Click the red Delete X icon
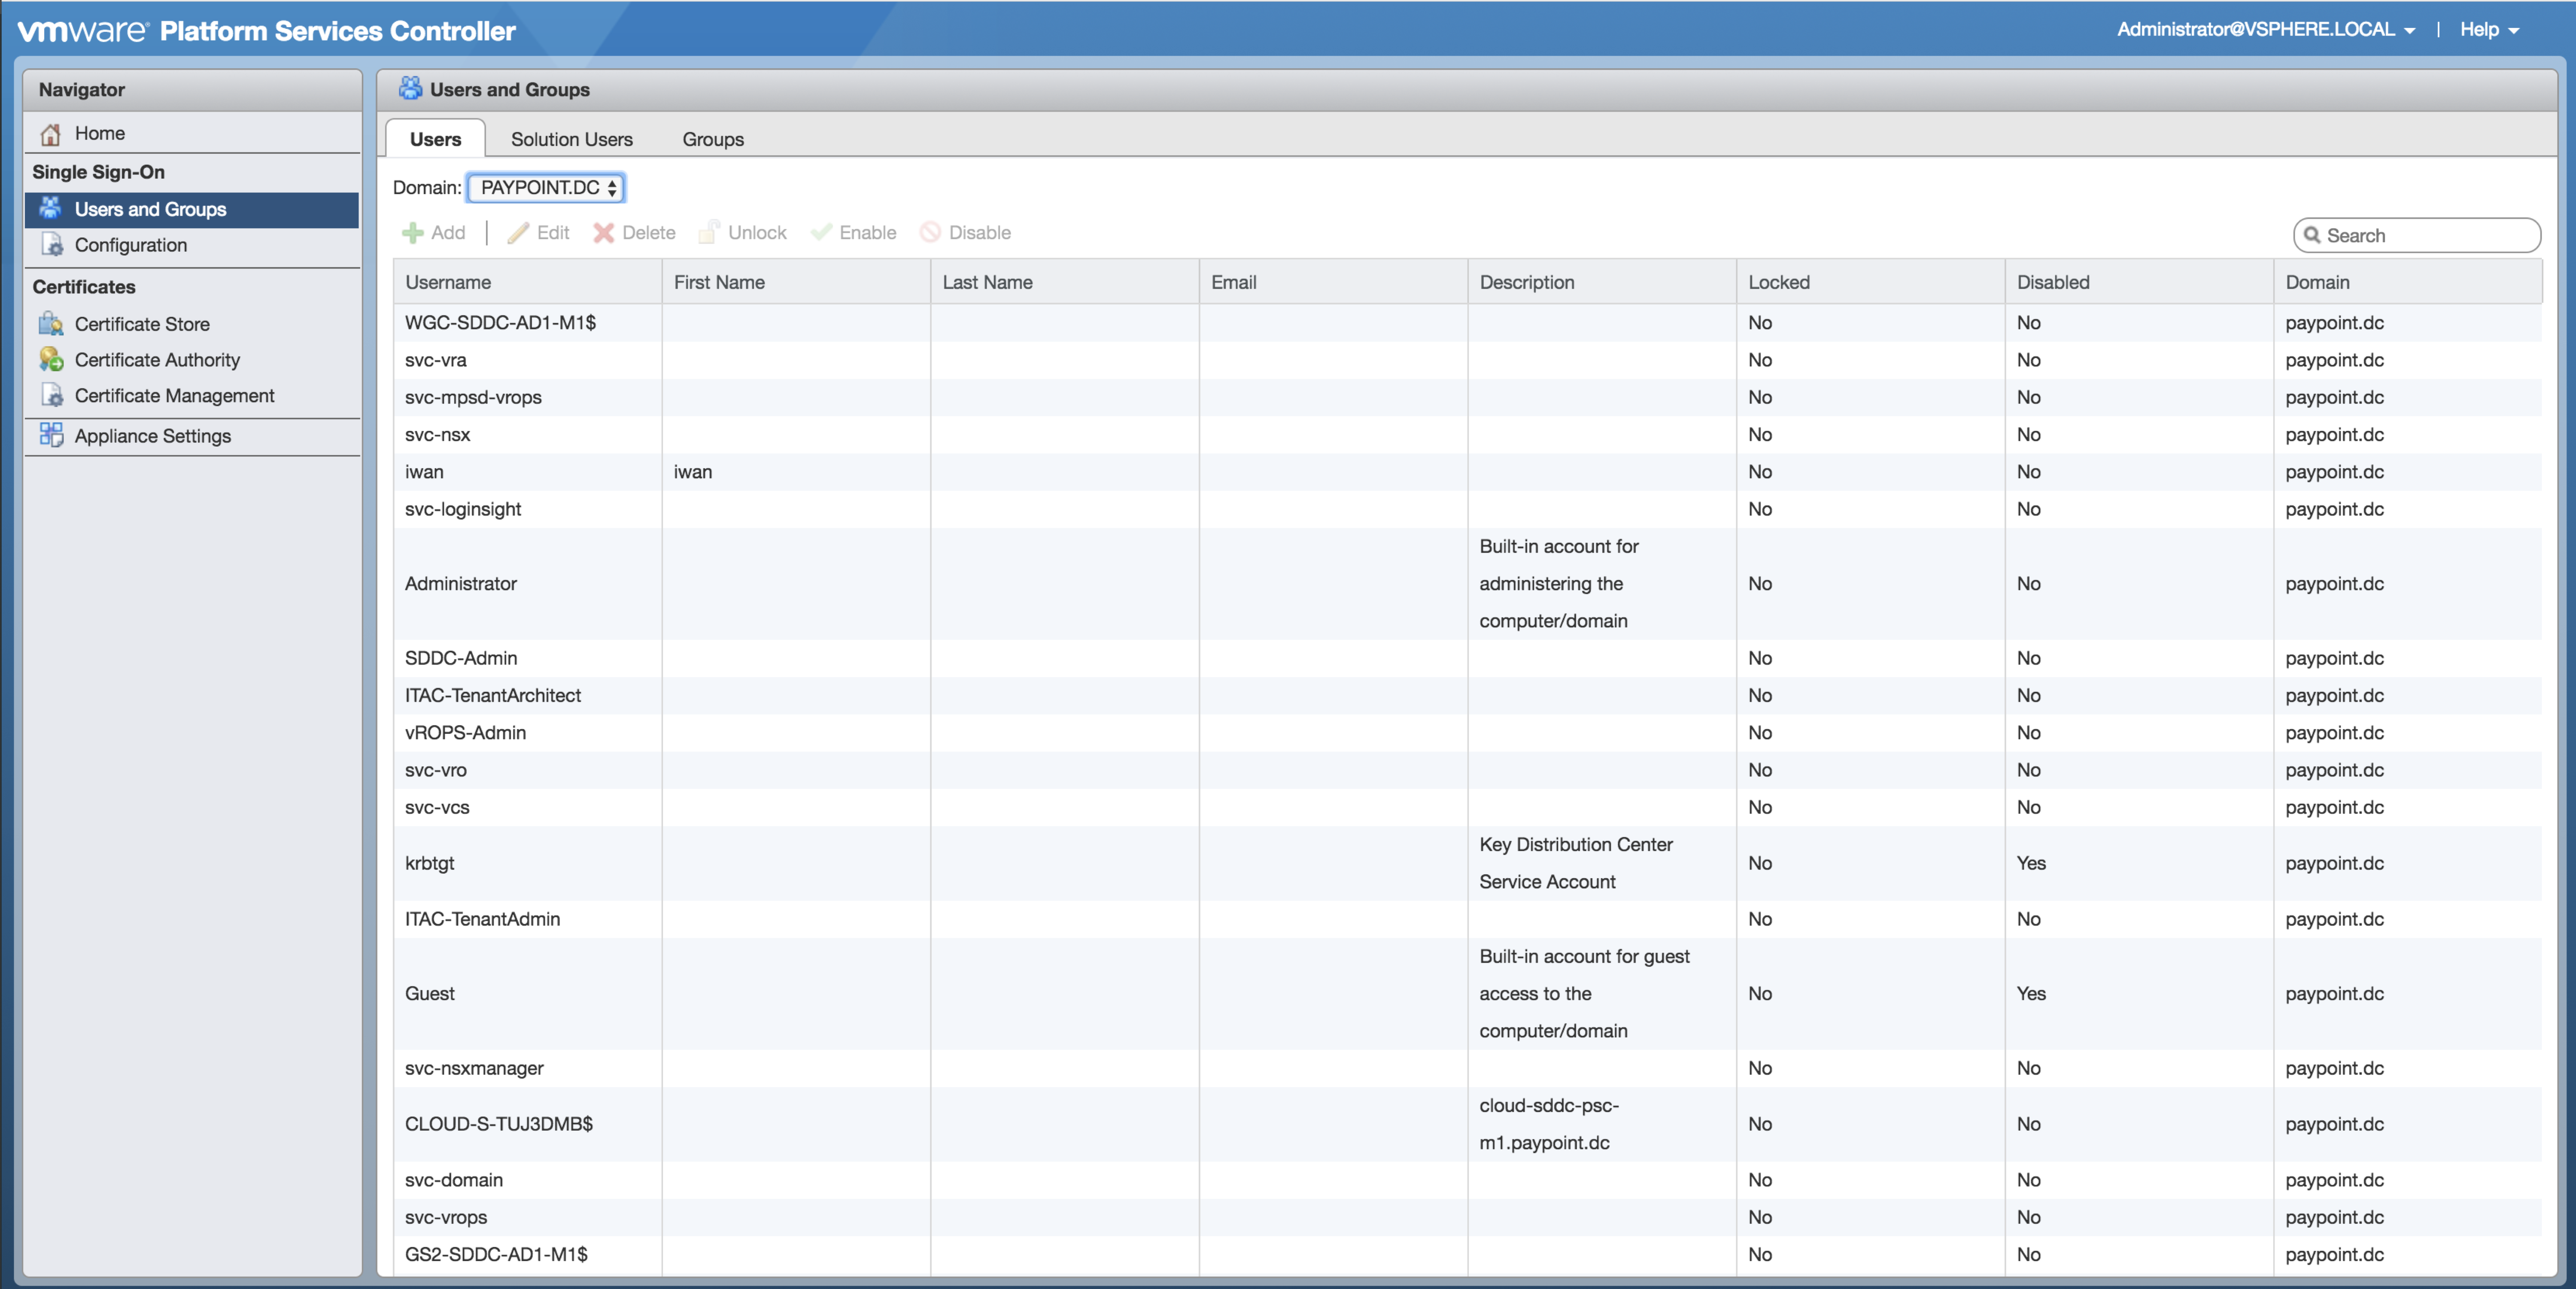 point(603,233)
